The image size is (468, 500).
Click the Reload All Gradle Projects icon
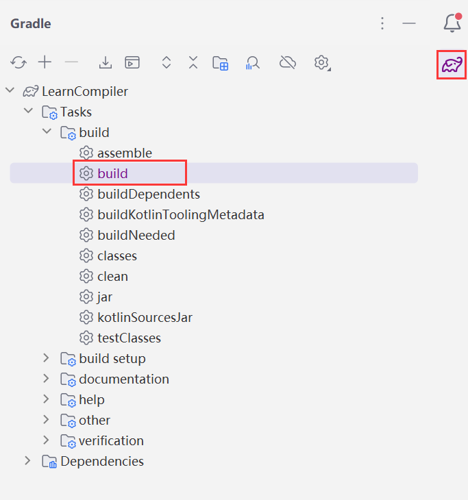tap(19, 63)
